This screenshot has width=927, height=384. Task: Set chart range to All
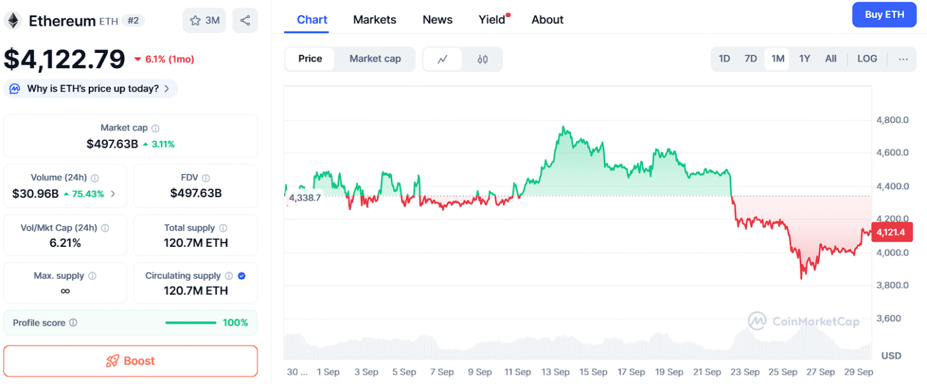click(831, 59)
